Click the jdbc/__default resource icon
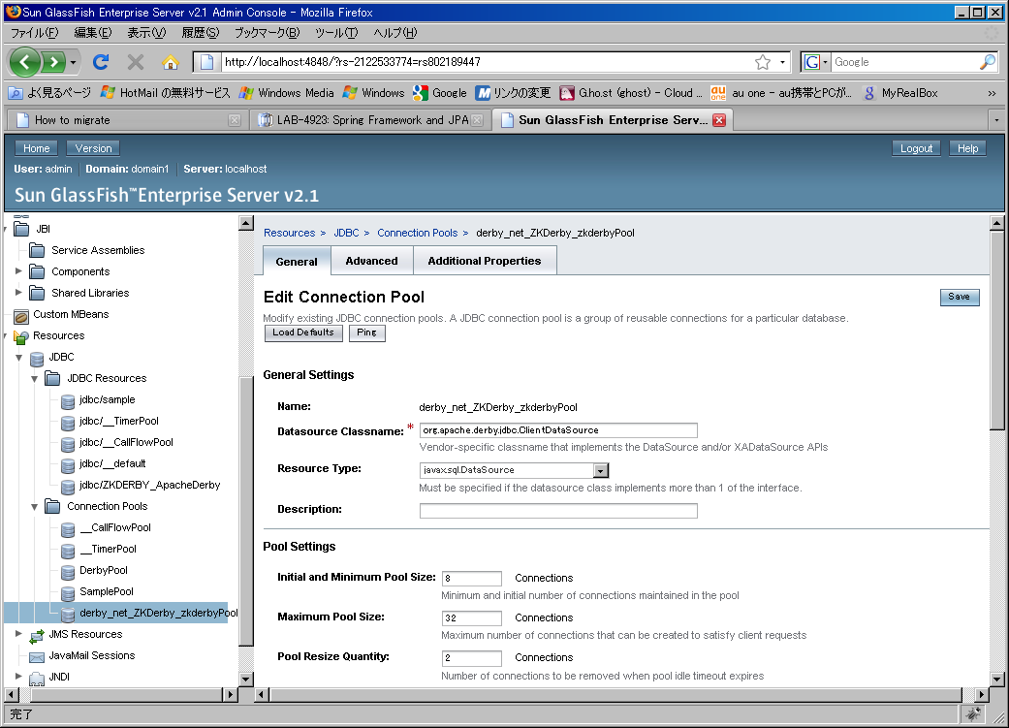This screenshot has height=728, width=1009. [x=68, y=464]
